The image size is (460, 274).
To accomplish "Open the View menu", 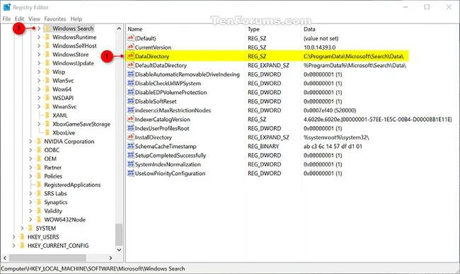I will point(34,19).
